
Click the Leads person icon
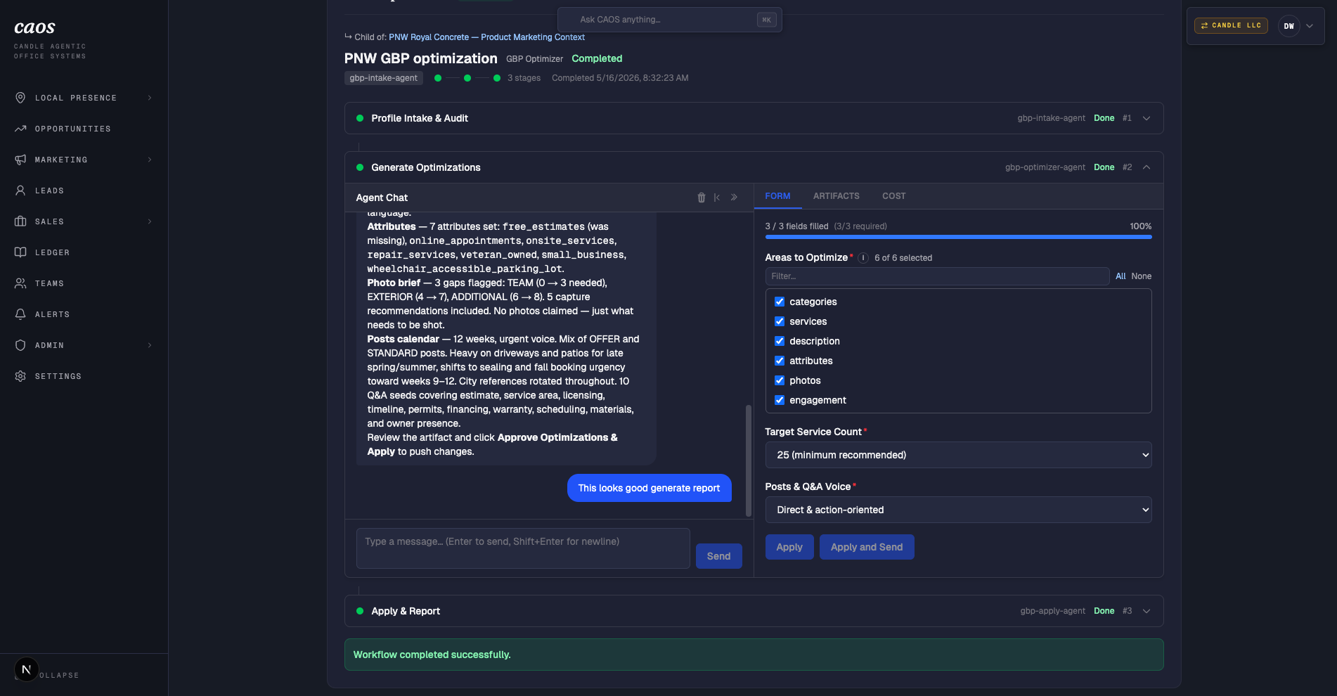20,191
